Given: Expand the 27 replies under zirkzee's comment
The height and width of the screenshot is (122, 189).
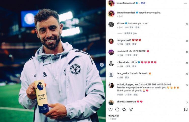Looking at the screenshot, I should click(131, 33).
